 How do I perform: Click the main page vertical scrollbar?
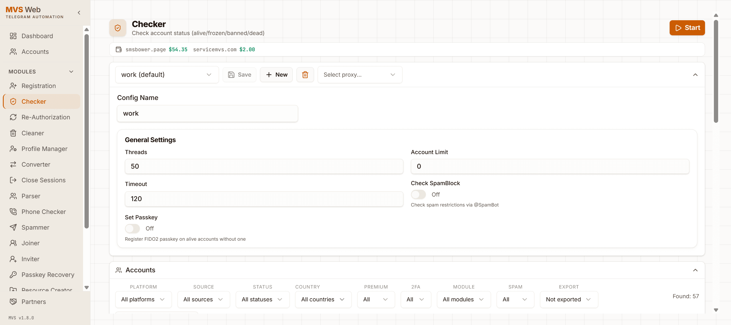coord(716,71)
